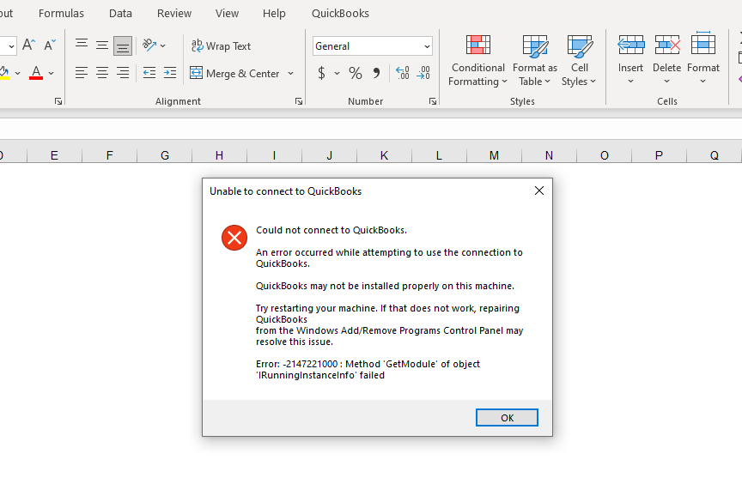Switch to Formulas tab
Viewport: 742px width, 484px height.
(61, 13)
